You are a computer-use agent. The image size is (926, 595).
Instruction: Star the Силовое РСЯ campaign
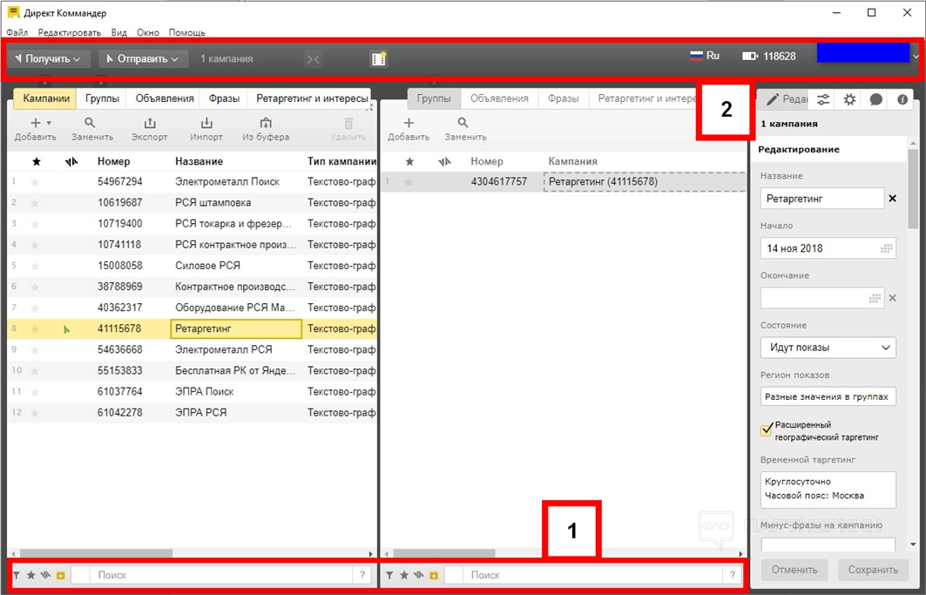coord(35,266)
